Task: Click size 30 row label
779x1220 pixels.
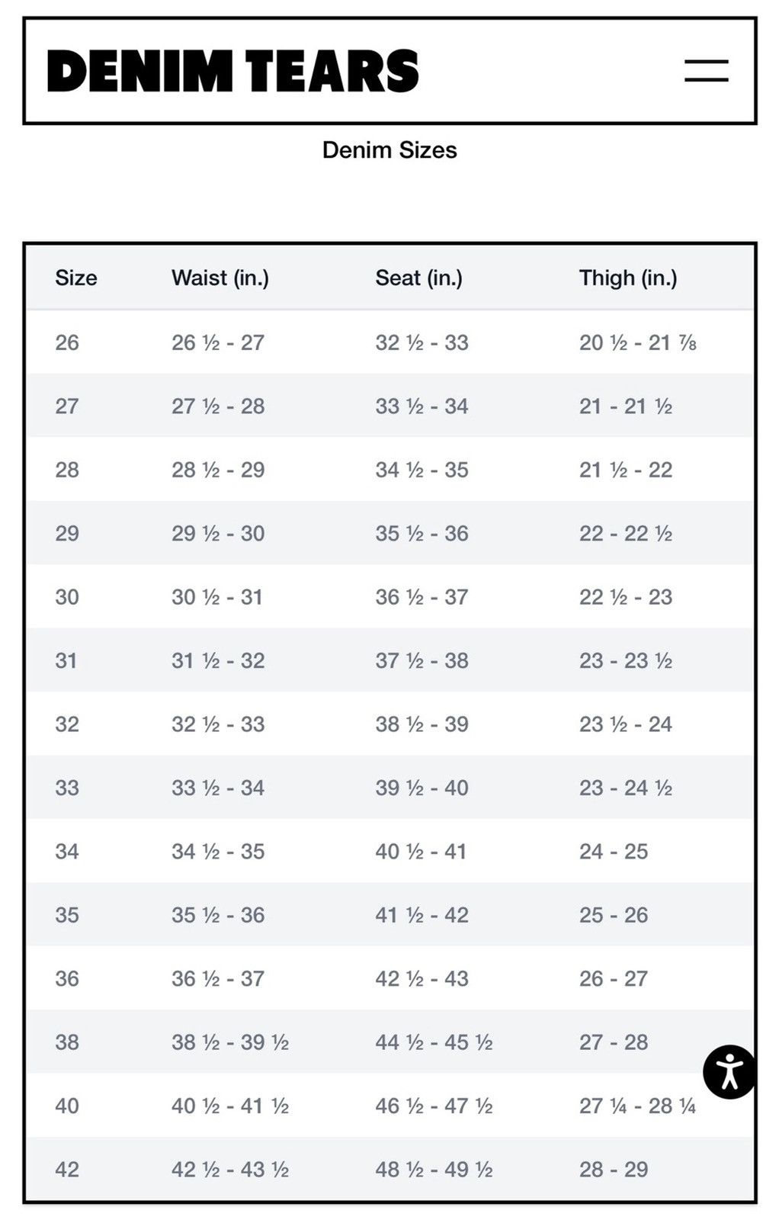Action: (x=67, y=597)
